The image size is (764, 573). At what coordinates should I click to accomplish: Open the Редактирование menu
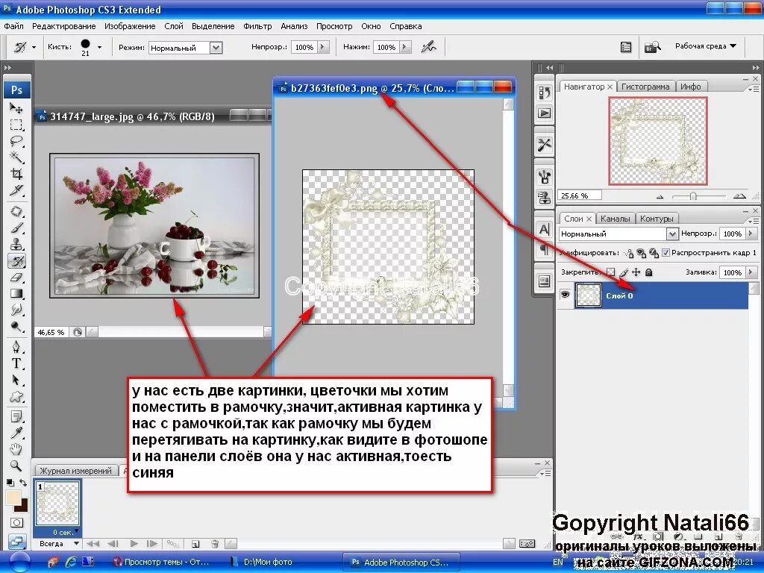[64, 26]
